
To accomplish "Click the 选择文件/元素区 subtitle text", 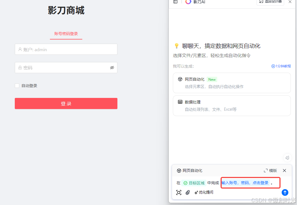I will coord(212,56).
